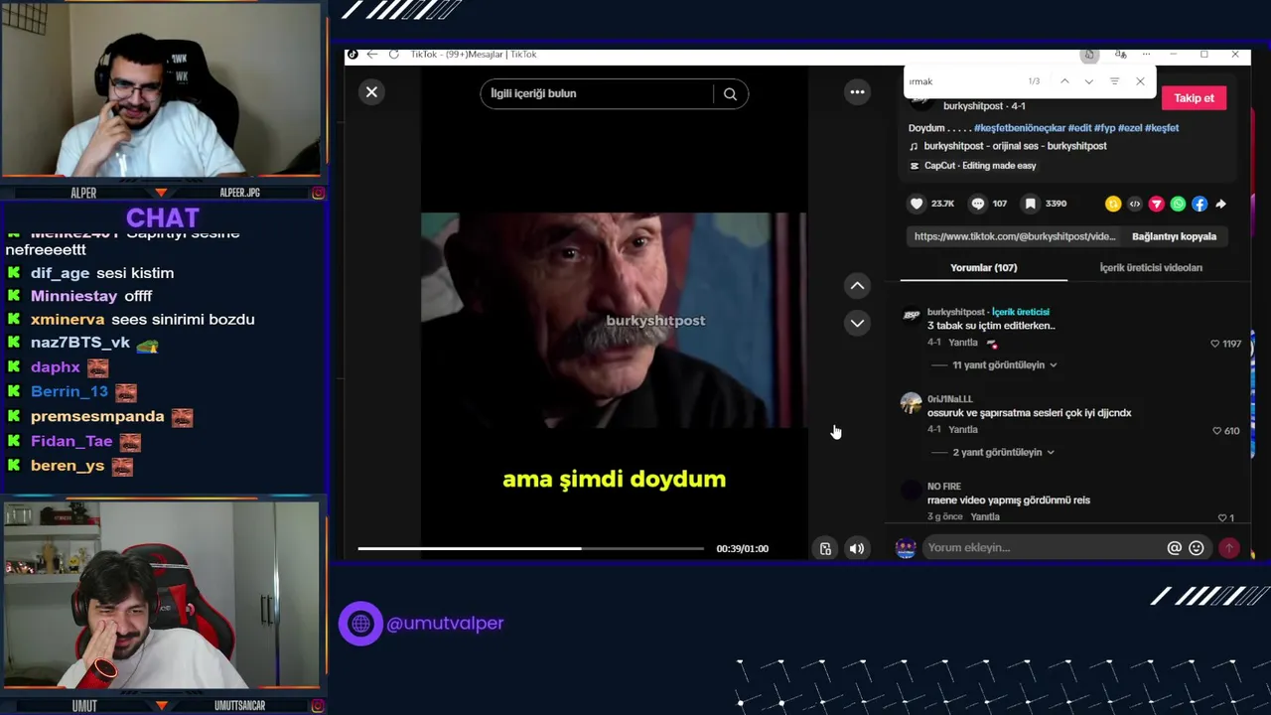This screenshot has width=1271, height=715.
Task: Click Instagram icon beside UMUTTSANCAR
Action: pos(318,706)
